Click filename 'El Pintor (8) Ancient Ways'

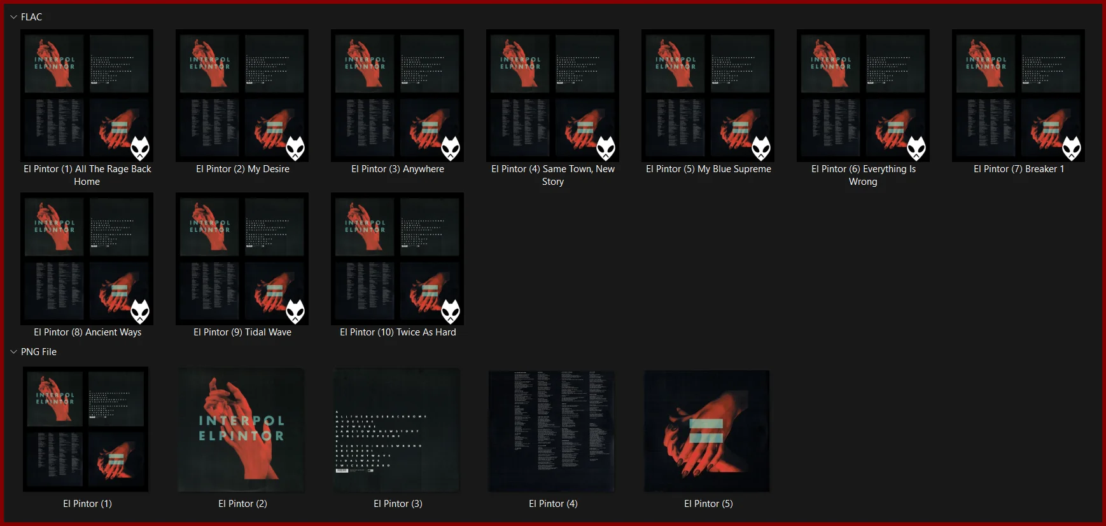click(x=87, y=332)
